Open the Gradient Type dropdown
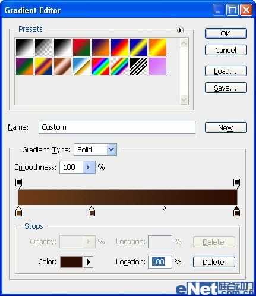The height and width of the screenshot is (296, 256). [x=112, y=149]
